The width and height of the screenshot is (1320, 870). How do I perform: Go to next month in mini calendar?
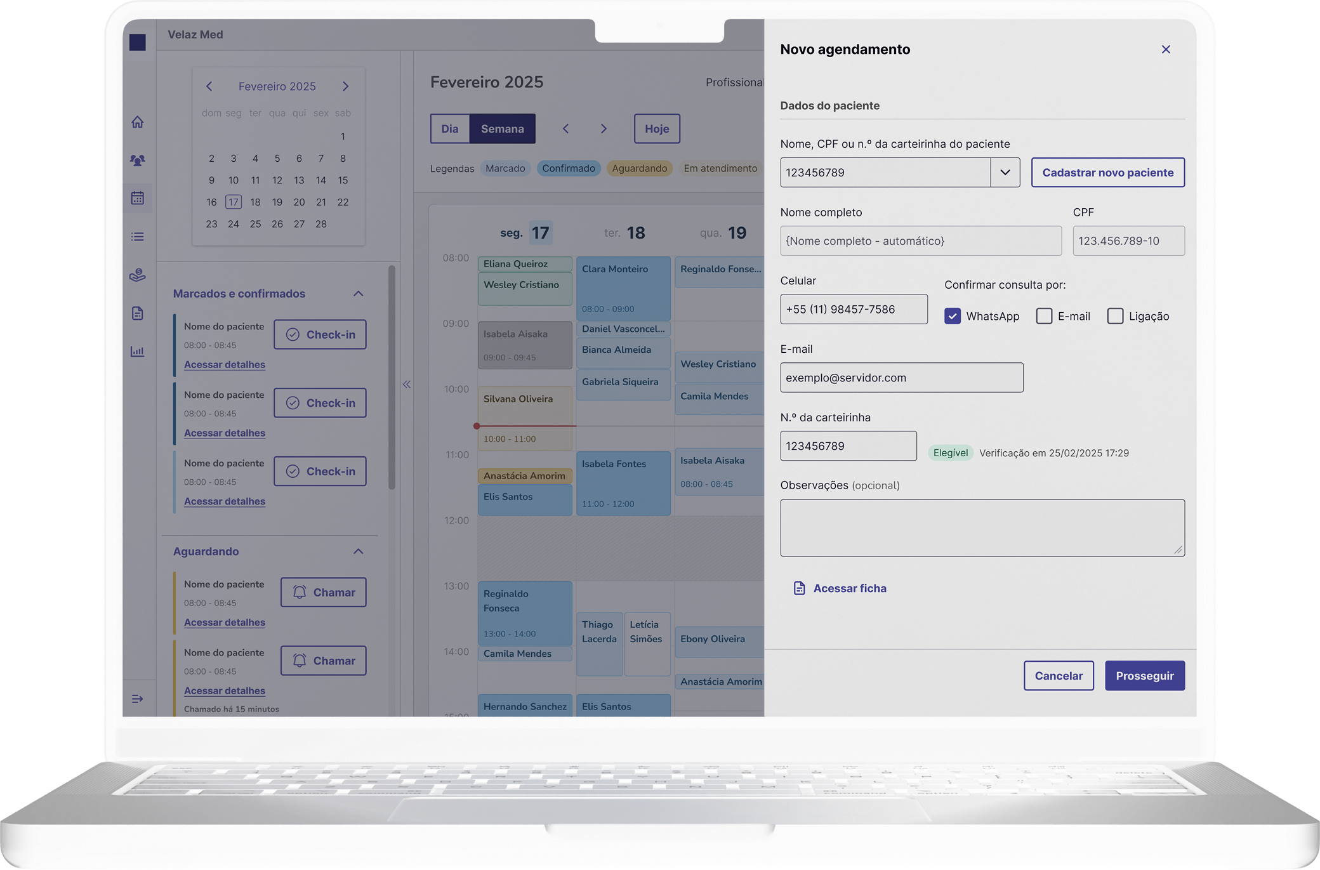click(x=345, y=86)
